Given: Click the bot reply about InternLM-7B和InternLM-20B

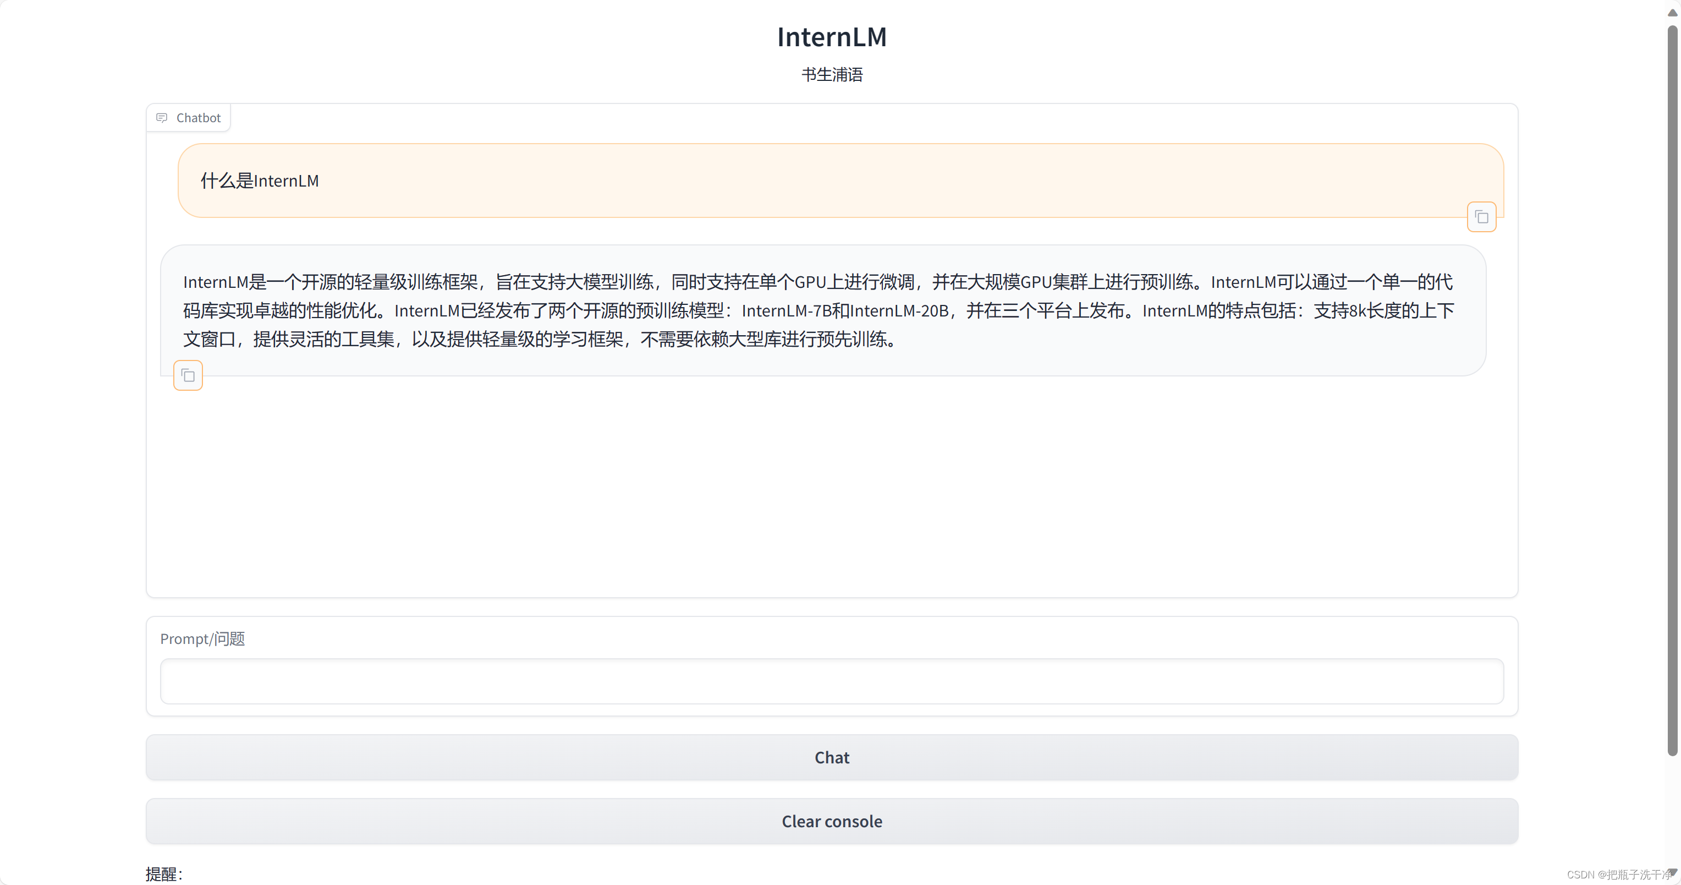Looking at the screenshot, I should coord(823,310).
